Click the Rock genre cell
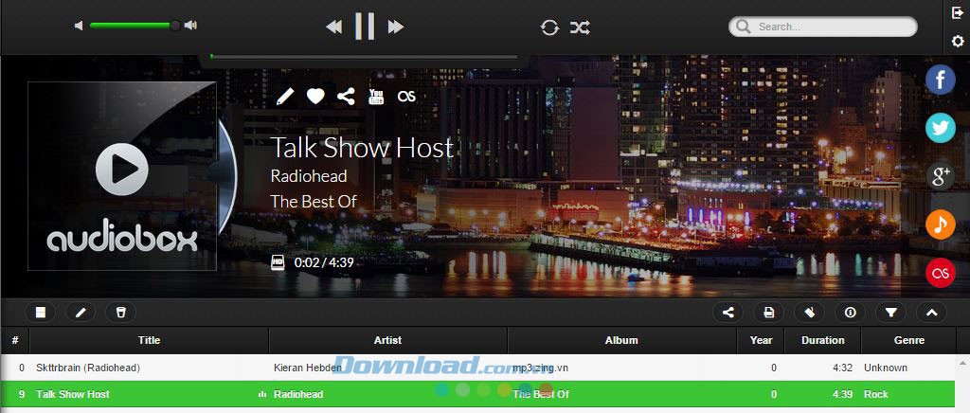This screenshot has height=413, width=970. point(876,394)
